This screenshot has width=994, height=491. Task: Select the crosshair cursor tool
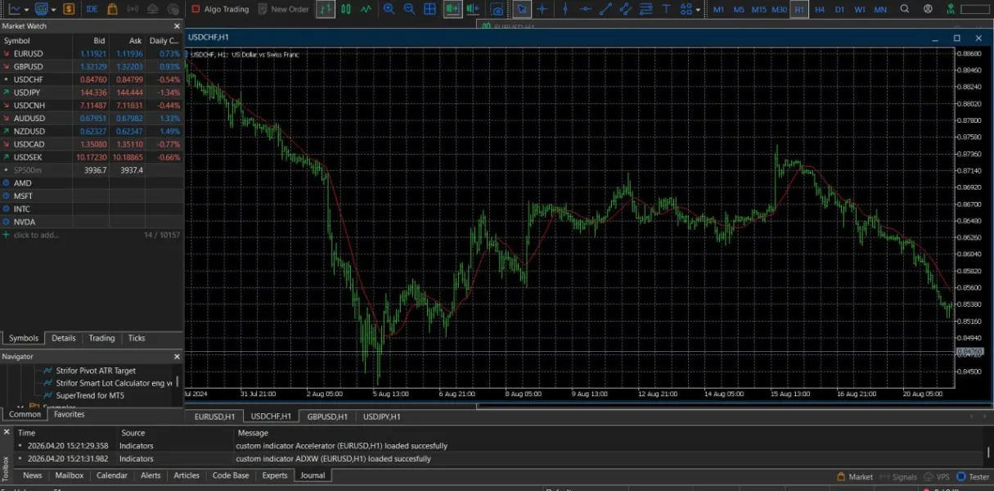pyautogui.click(x=542, y=9)
